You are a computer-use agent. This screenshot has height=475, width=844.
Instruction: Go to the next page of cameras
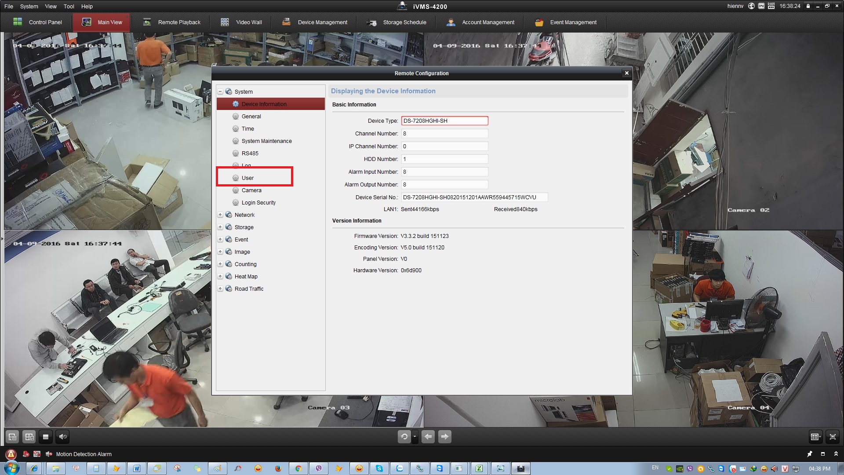point(444,437)
